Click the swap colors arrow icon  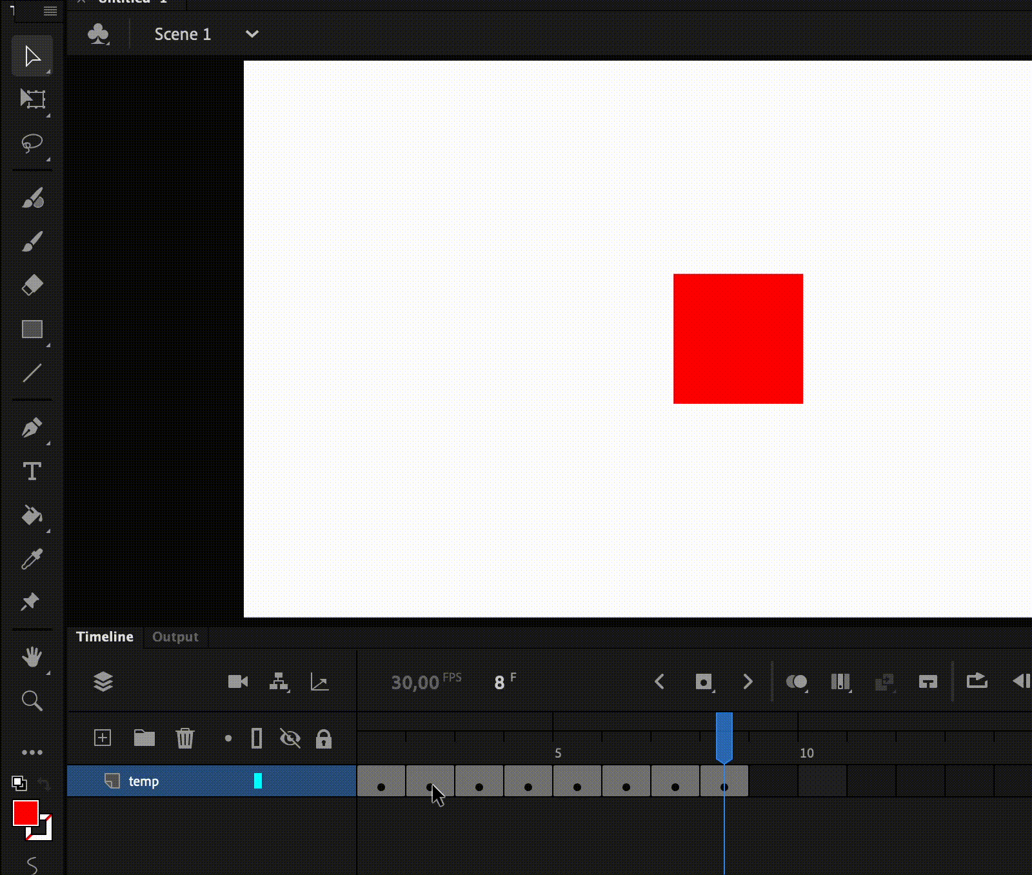(x=44, y=784)
